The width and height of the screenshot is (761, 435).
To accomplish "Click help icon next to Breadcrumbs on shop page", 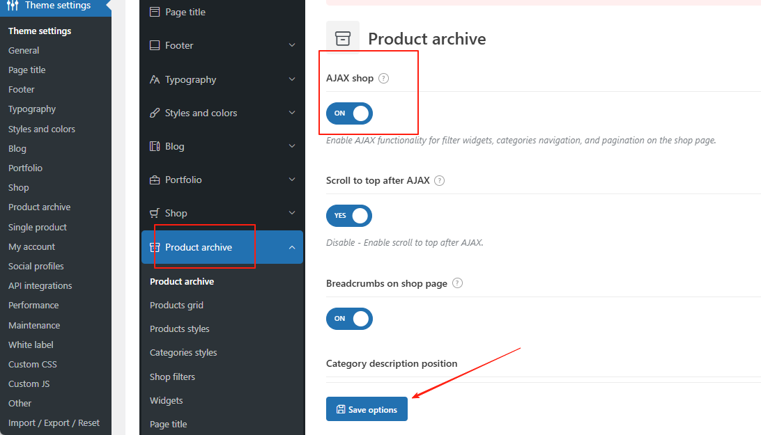I will point(457,283).
